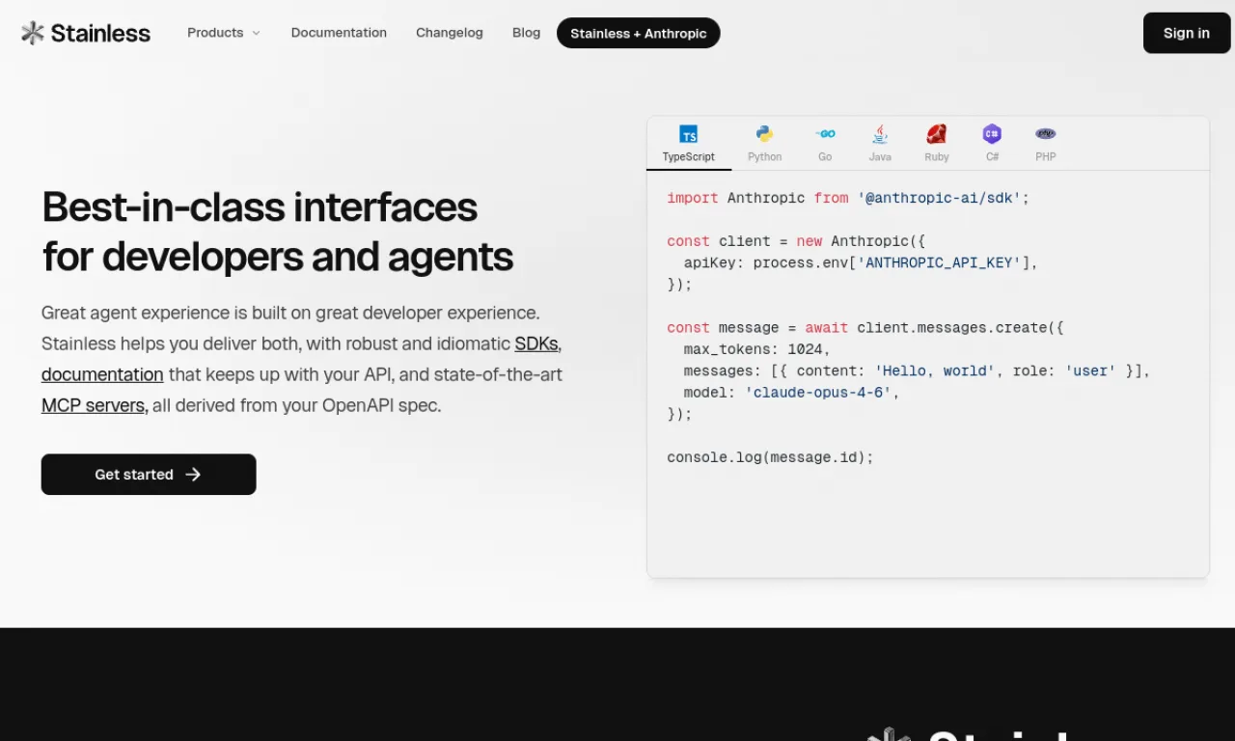Click the Get started button label
This screenshot has height=741, width=1235.
[134, 475]
